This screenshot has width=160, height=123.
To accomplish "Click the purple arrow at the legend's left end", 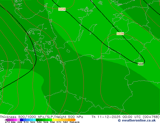I will (6, 120).
